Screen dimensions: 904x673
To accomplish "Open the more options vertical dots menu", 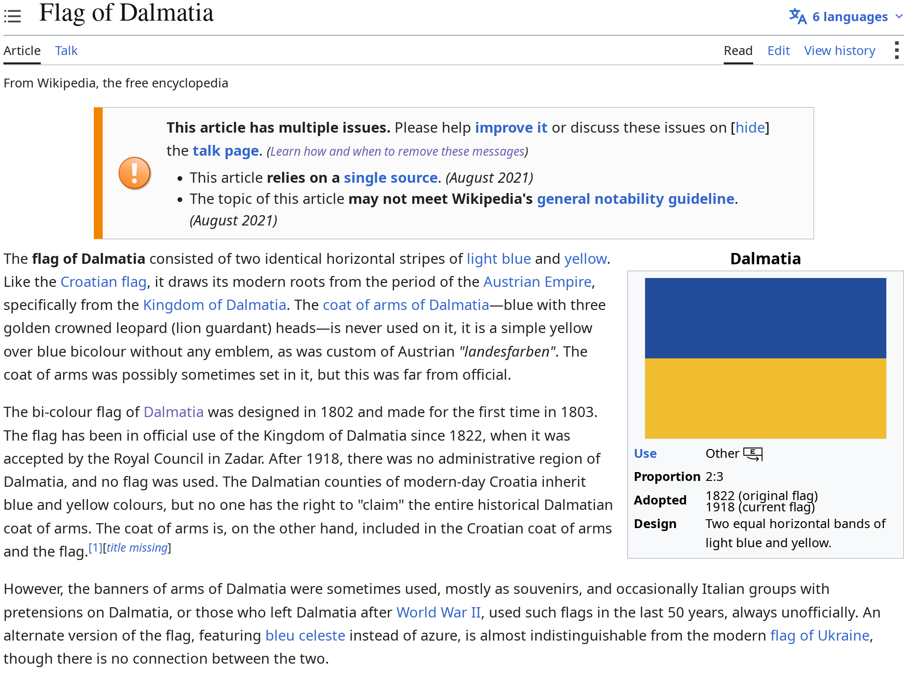I will tap(897, 50).
